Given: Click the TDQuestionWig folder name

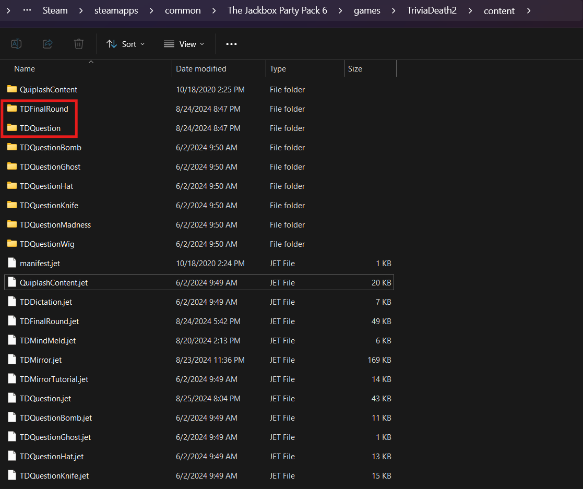Looking at the screenshot, I should 47,244.
